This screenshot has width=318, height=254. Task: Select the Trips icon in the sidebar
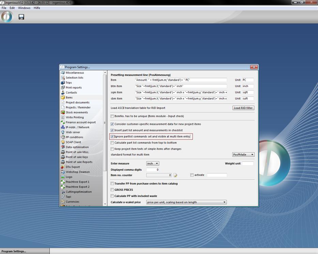click(x=63, y=83)
